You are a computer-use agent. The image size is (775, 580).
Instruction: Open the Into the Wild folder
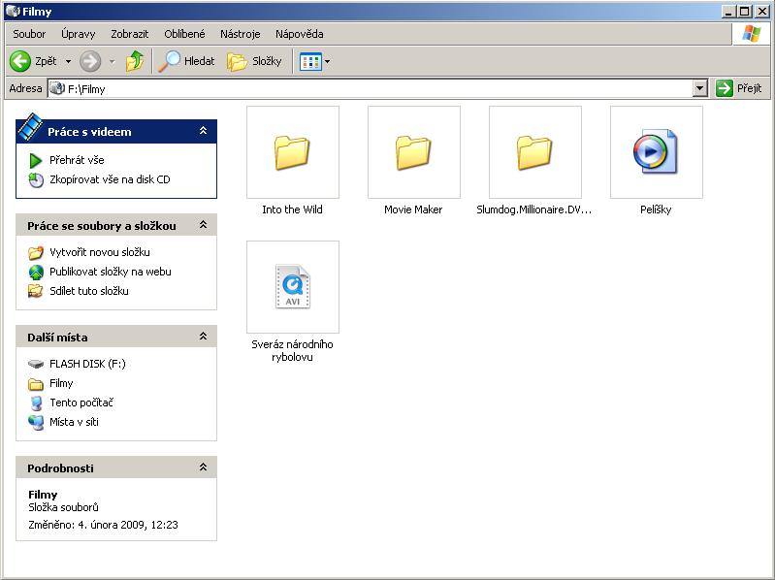tap(292, 153)
